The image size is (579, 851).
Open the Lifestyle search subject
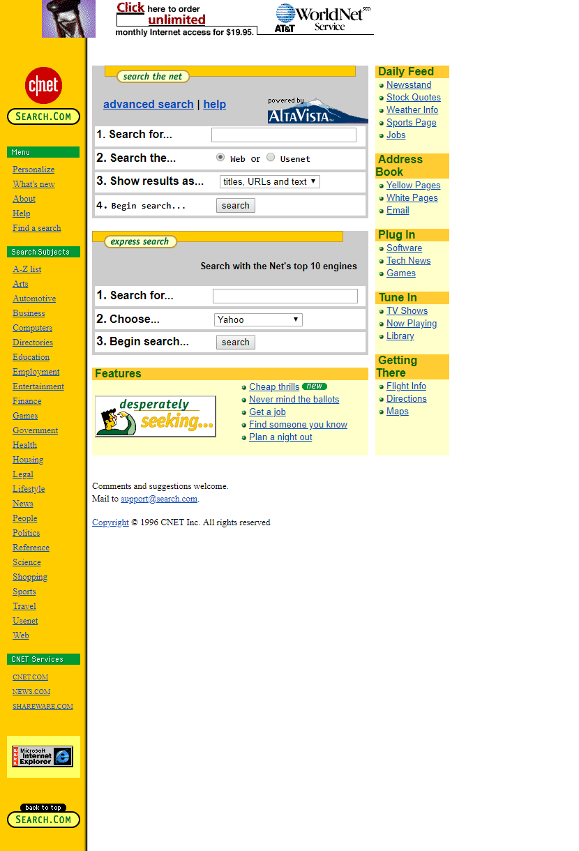29,489
